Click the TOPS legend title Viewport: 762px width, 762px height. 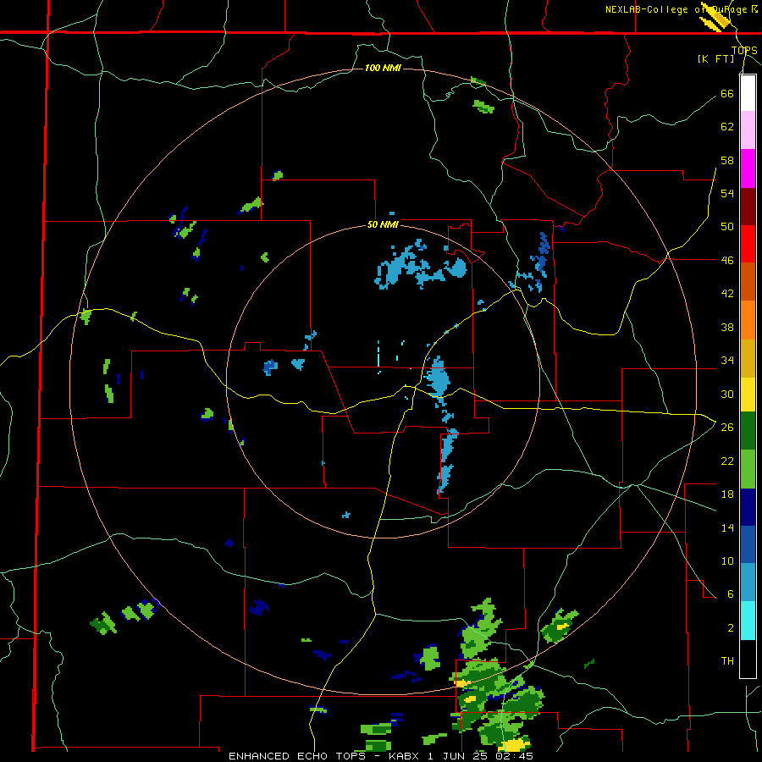click(x=744, y=51)
